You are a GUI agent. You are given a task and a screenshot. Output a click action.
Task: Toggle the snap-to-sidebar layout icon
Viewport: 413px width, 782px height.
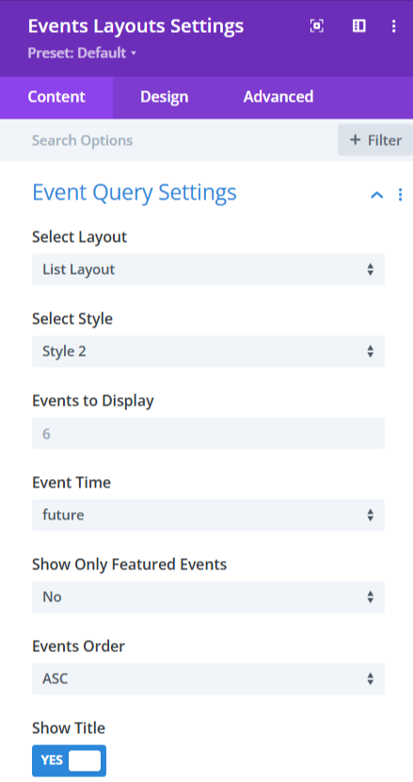(359, 26)
